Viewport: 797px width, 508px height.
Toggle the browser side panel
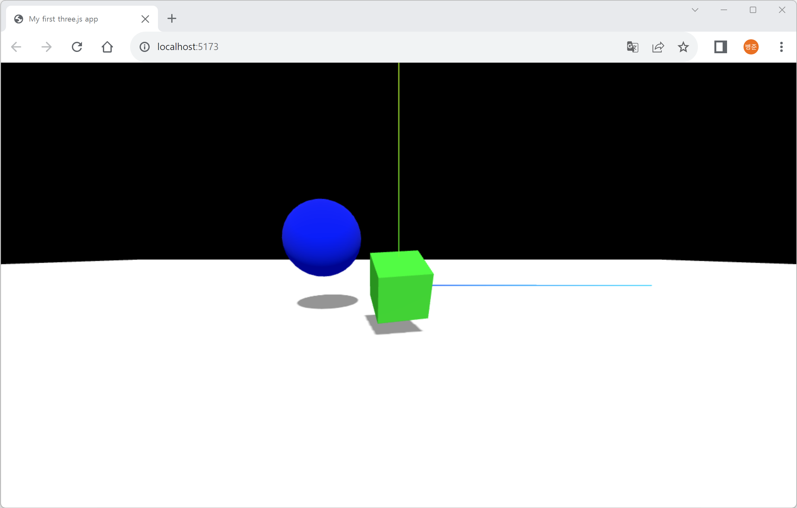pyautogui.click(x=720, y=47)
